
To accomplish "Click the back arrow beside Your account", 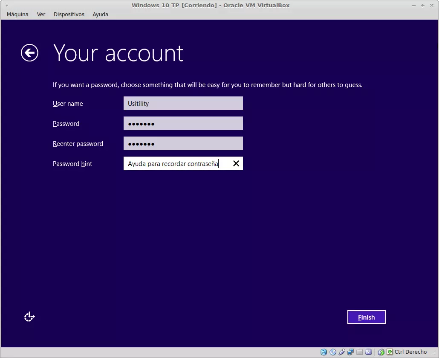I will 29,53.
